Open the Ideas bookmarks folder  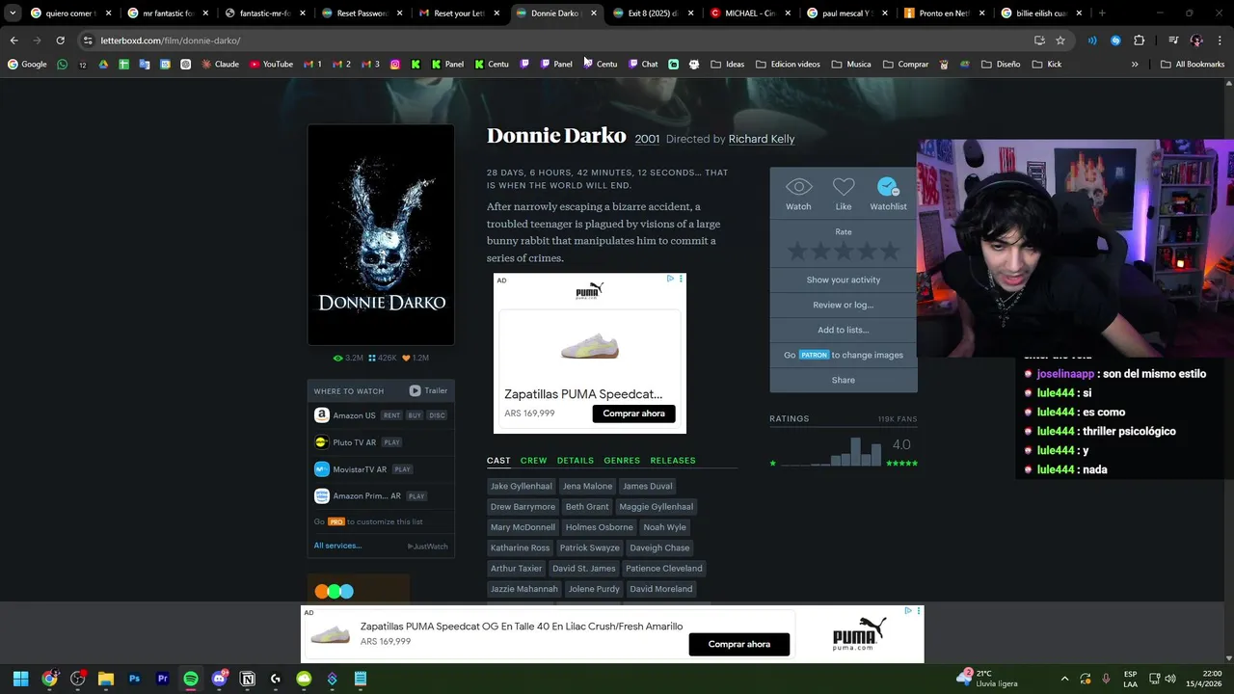(x=727, y=65)
